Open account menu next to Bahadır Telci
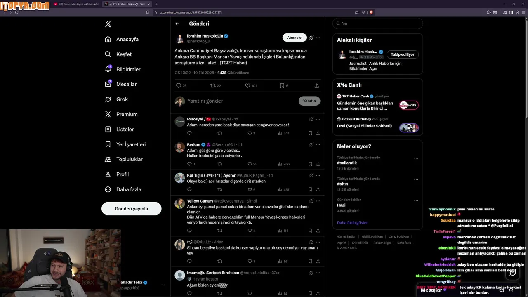528x297 pixels. tap(163, 285)
